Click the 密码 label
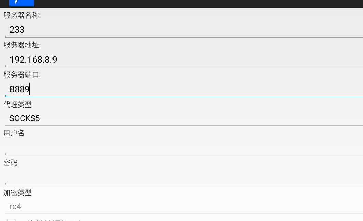Image resolution: width=363 pixels, height=221 pixels. click(x=10, y=163)
